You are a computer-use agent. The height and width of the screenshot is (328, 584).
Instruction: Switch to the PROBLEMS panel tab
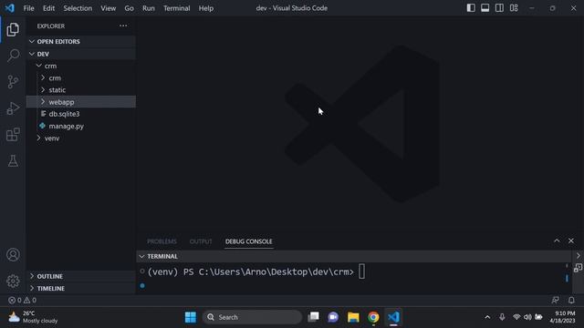(x=162, y=241)
